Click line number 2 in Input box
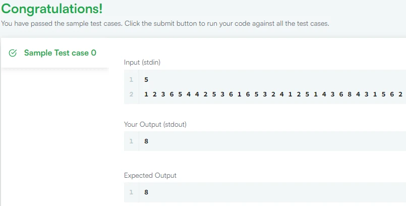Screen dimensions: 406x206 (x=131, y=94)
